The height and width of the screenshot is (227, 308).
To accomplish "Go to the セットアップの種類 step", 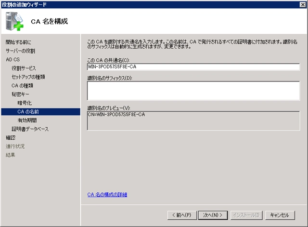I will click(x=28, y=77).
